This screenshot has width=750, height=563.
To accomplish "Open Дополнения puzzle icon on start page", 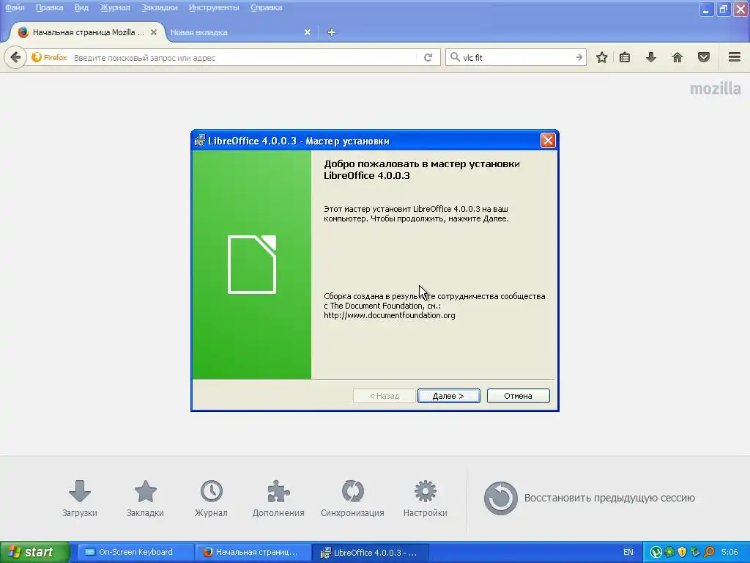I will pyautogui.click(x=278, y=498).
